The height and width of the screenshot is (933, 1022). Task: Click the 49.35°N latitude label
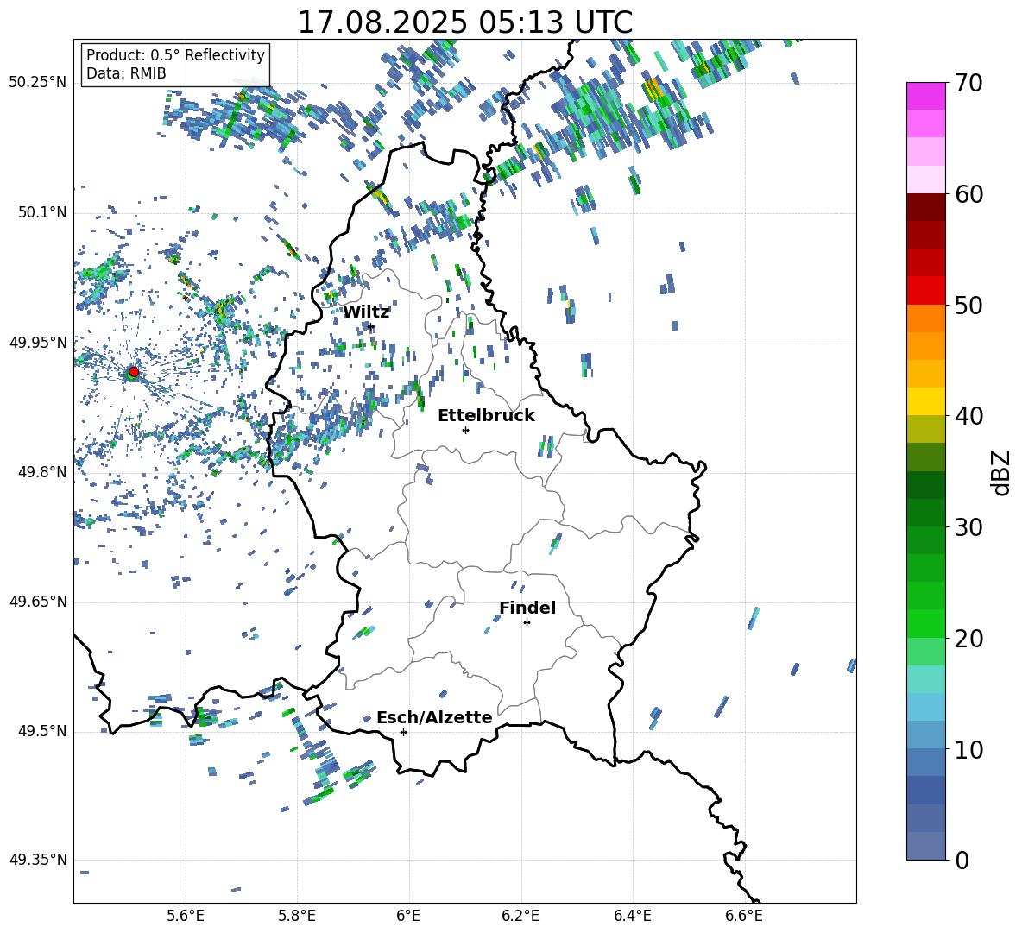click(x=38, y=860)
